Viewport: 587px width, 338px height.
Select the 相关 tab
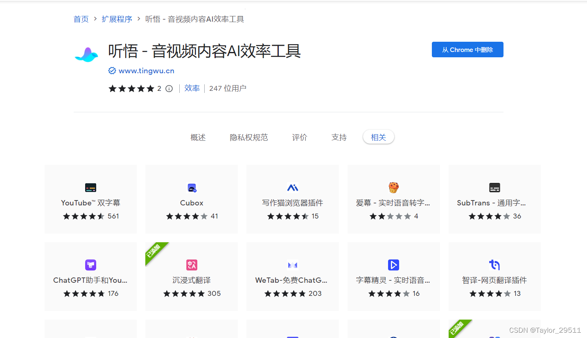(x=379, y=137)
